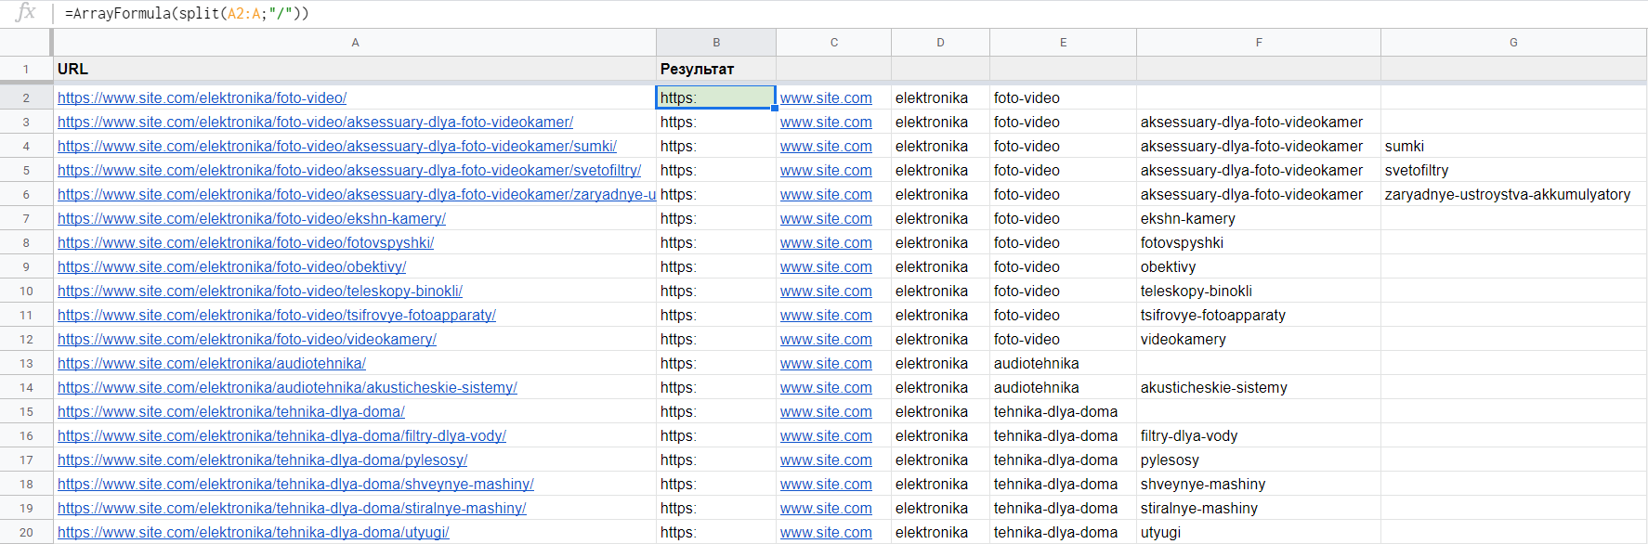The width and height of the screenshot is (1648, 544).
Task: Open the link ending in ekshn-kamery/
Action: [x=252, y=218]
